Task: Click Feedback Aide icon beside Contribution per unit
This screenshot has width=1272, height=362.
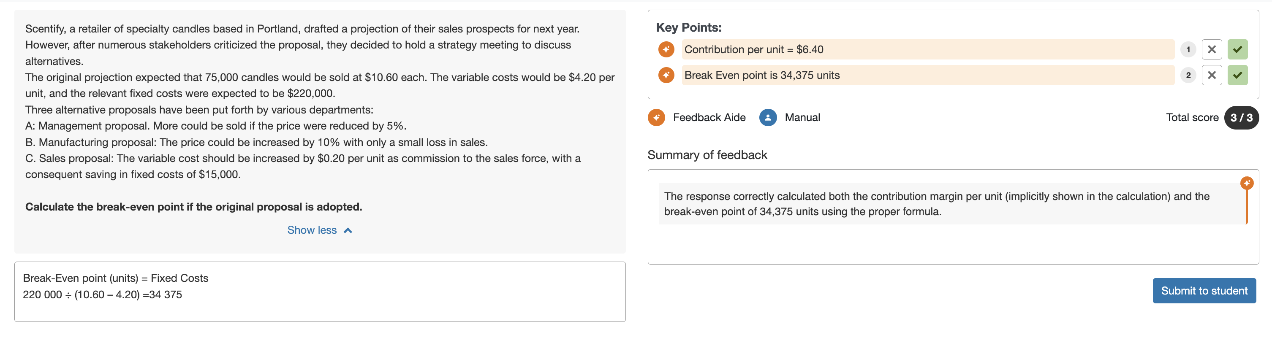Action: click(x=666, y=49)
